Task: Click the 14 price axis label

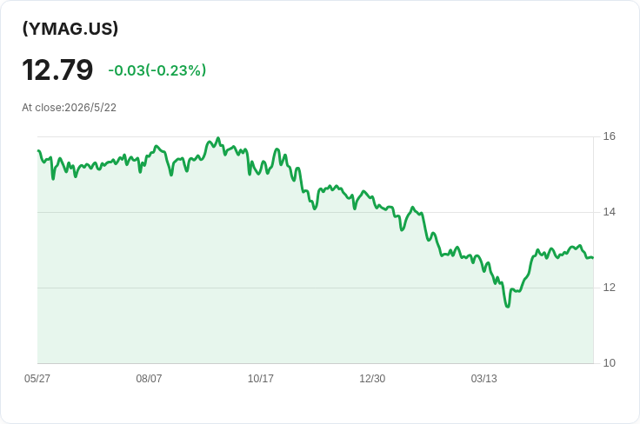Action: 610,212
